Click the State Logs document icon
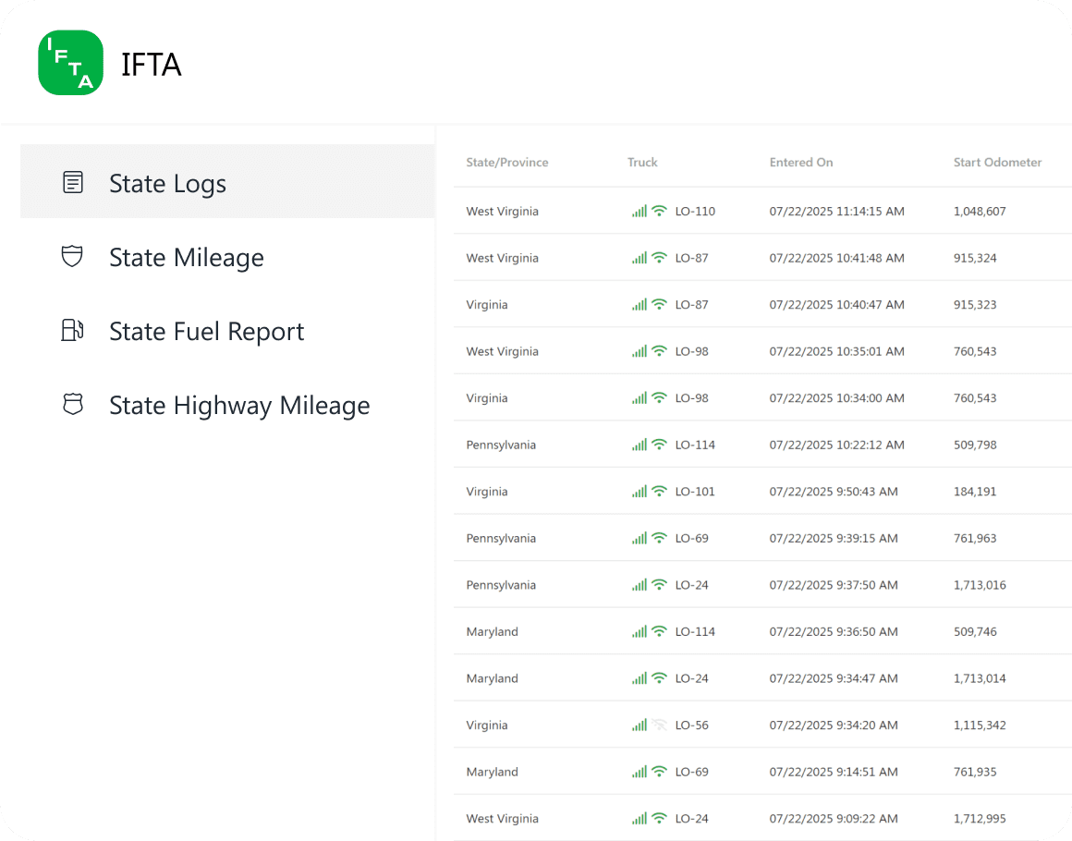 (x=72, y=183)
